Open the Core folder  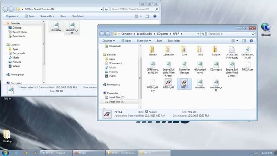(184, 51)
